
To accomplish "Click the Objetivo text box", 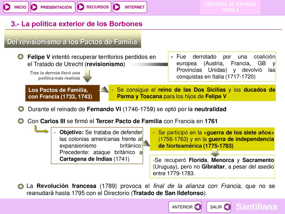I will click(97, 145).
